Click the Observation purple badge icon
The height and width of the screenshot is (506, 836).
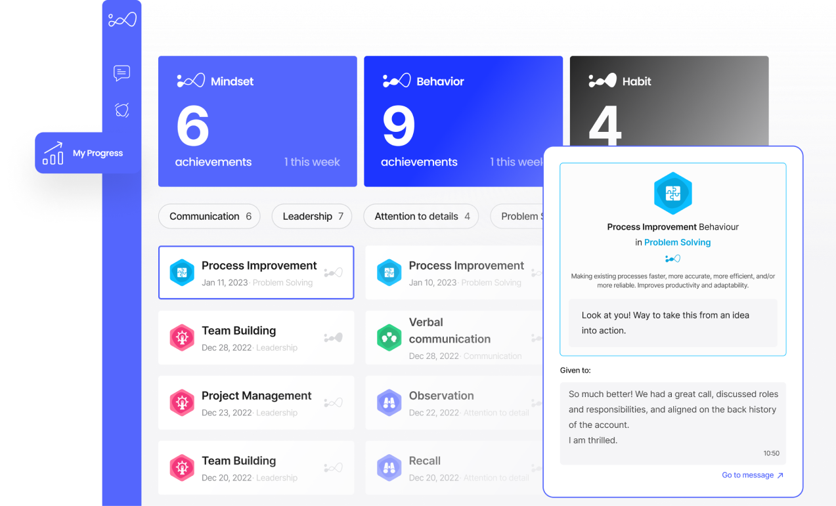(x=389, y=402)
